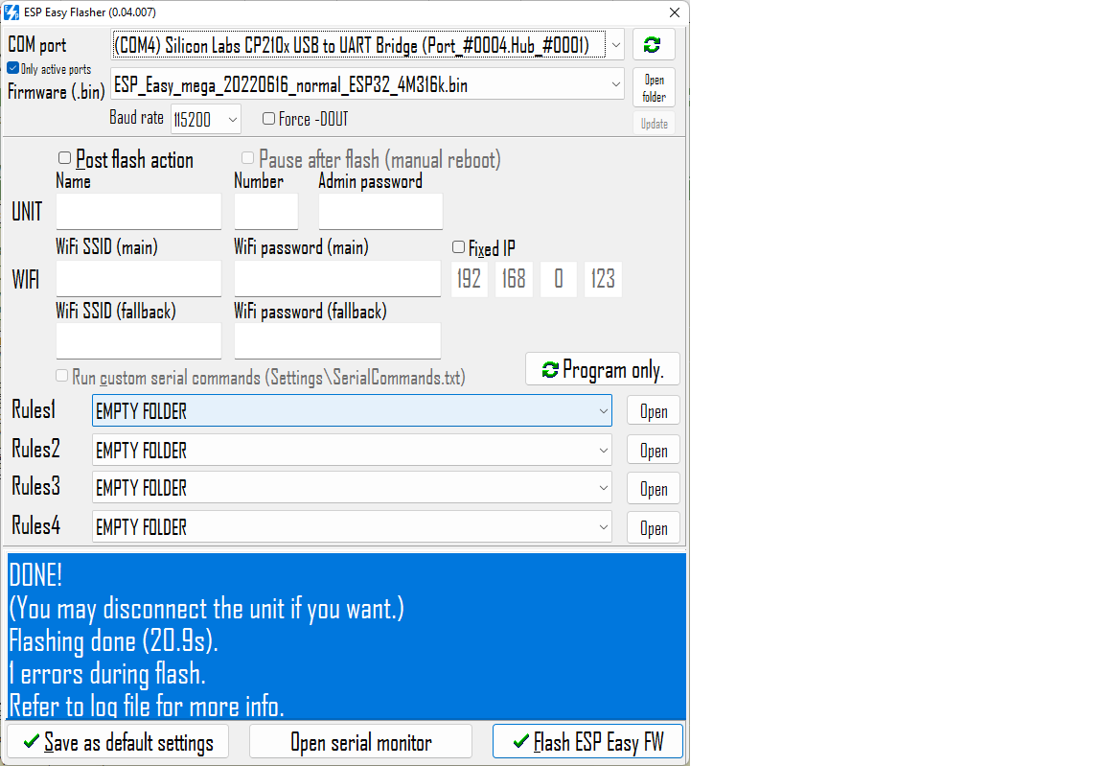Image resolution: width=1104 pixels, height=766 pixels.
Task: Click the Update button
Action: [x=655, y=124]
